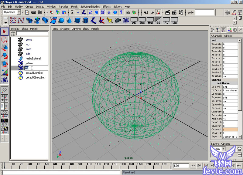Click the single perspective view layout
Screen dimensions: 243x175
click(4, 90)
